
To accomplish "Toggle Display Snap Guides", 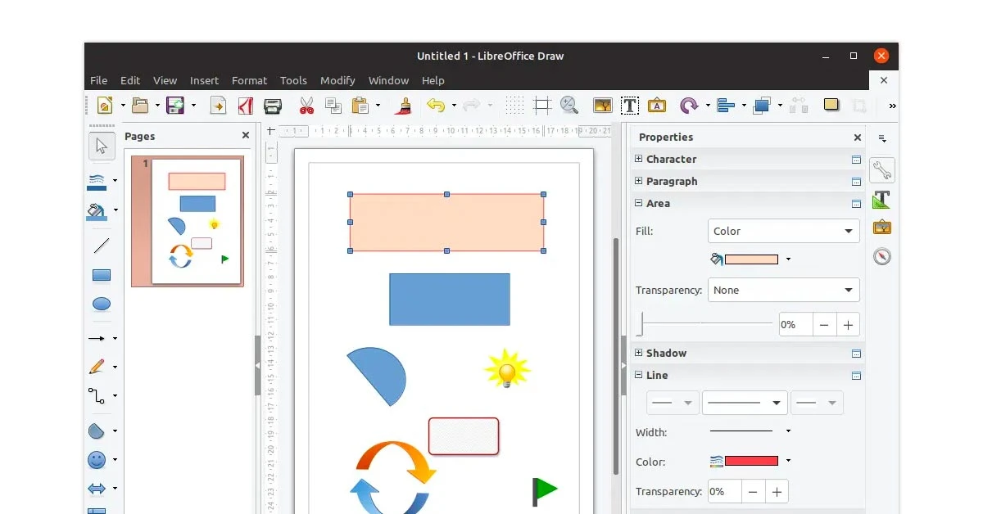I will pos(541,105).
